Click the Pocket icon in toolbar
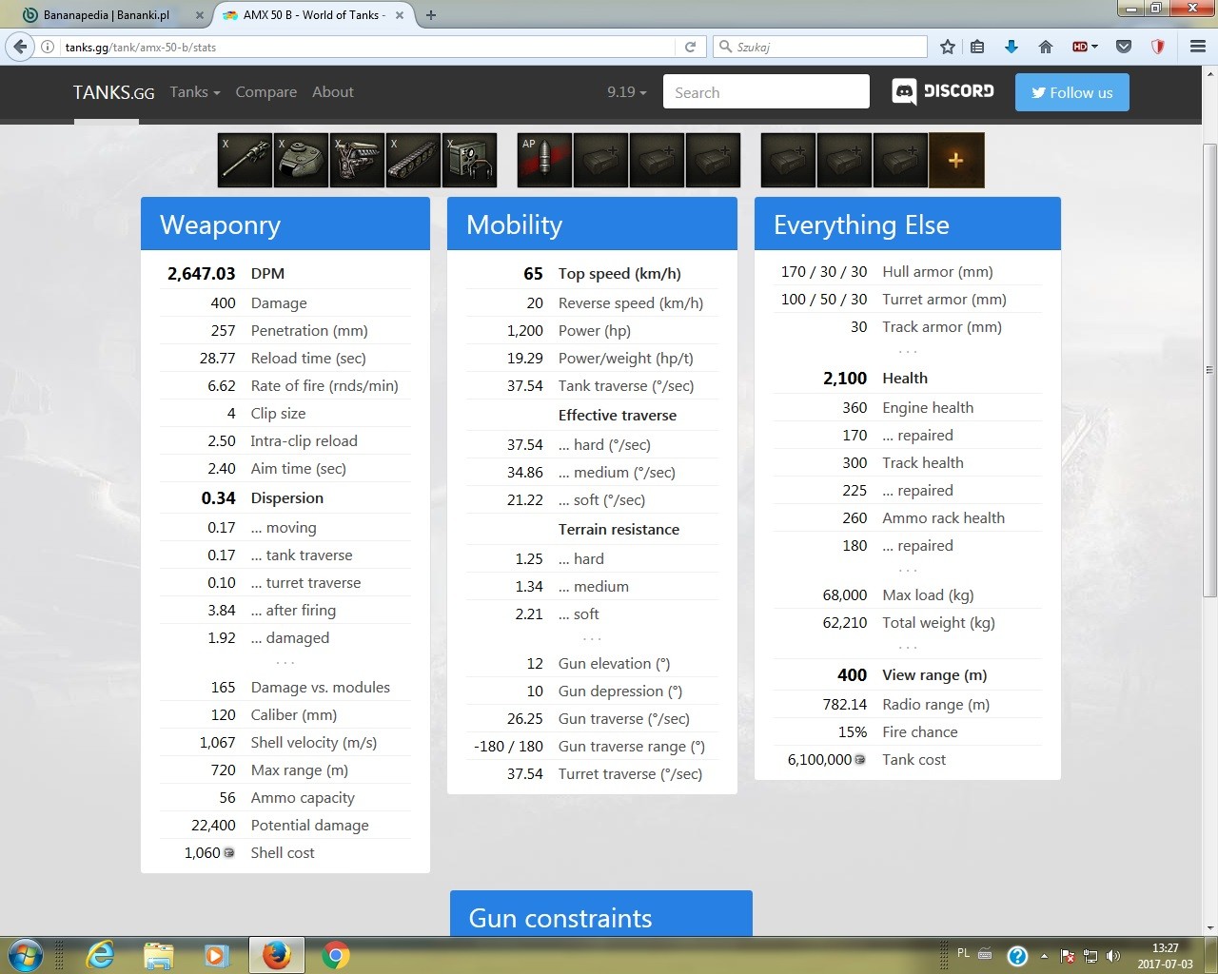1218x974 pixels. [x=1124, y=47]
